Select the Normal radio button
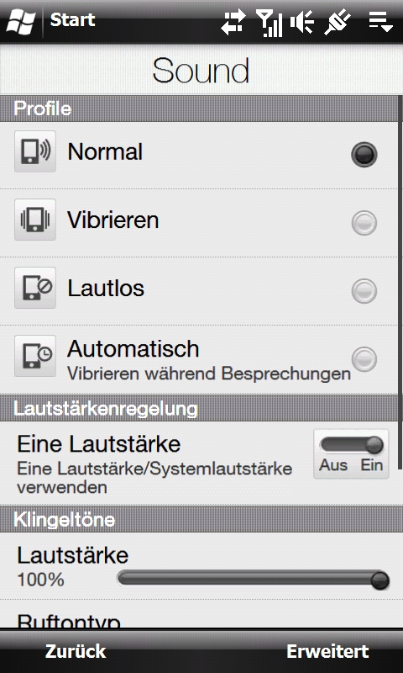 coord(364,155)
